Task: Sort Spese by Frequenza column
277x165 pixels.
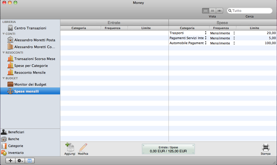Action: [223, 28]
